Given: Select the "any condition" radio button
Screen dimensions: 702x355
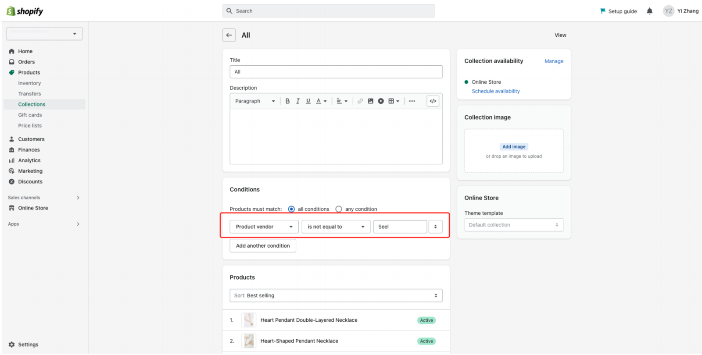Looking at the screenshot, I should [x=339, y=209].
